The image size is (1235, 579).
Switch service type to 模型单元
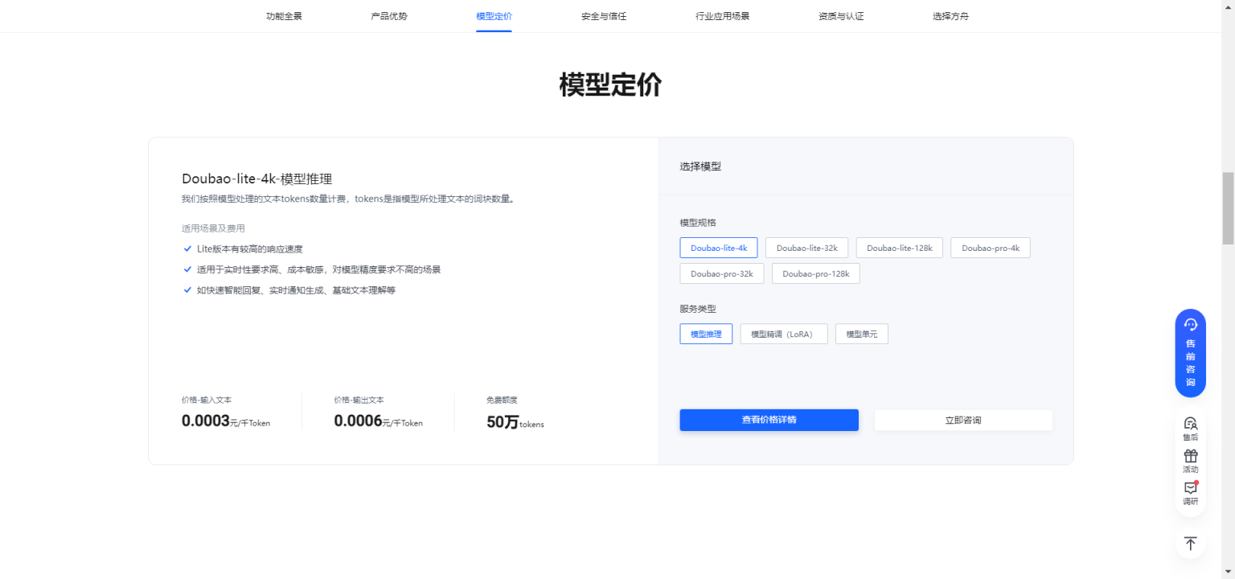(x=861, y=334)
